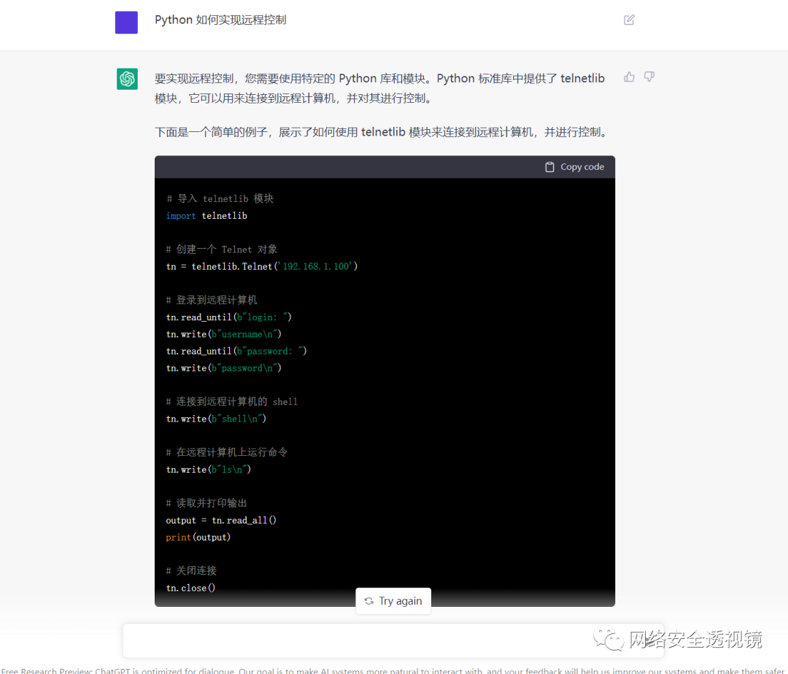The width and height of the screenshot is (788, 674).
Task: Click the comment "# 创建一个 Telnet 对象"
Action: point(222,249)
